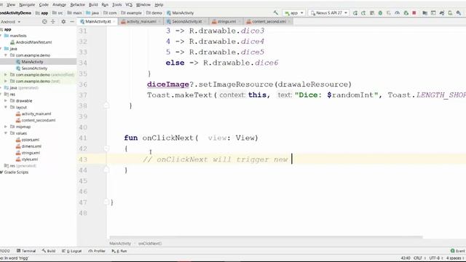Open colors.xml in project tree

pyautogui.click(x=28, y=140)
